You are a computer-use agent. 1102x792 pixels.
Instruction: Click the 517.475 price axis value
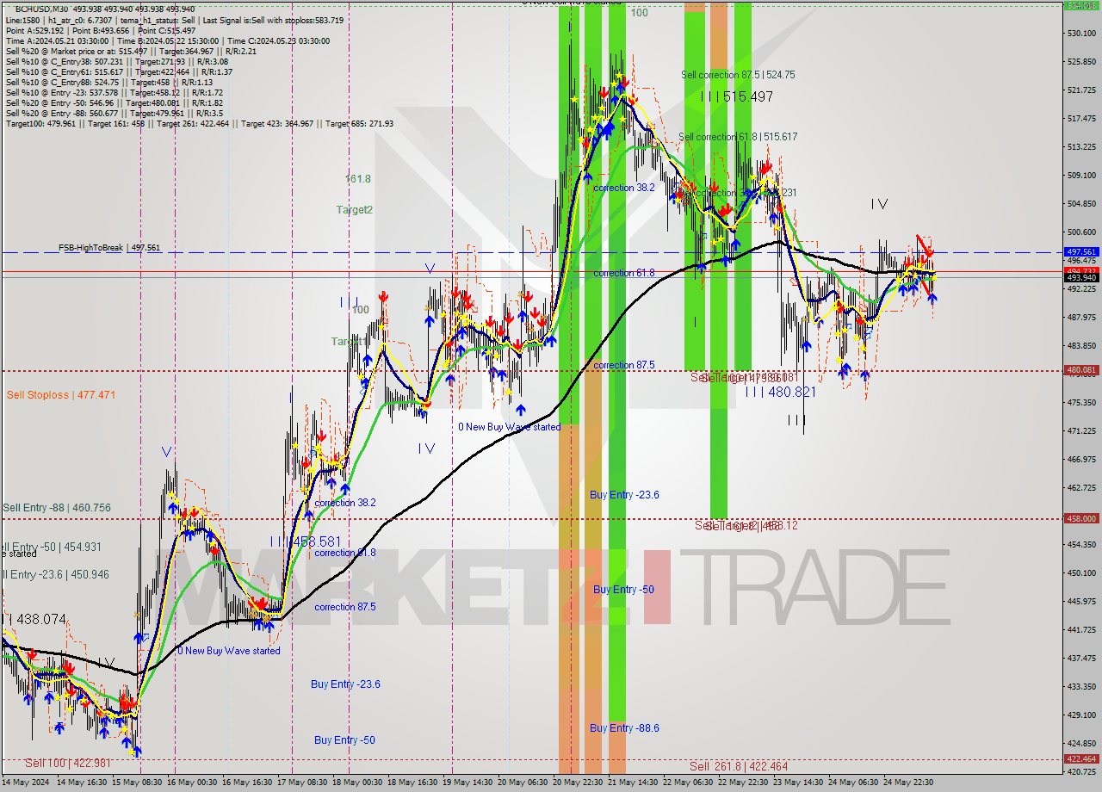(x=1081, y=119)
